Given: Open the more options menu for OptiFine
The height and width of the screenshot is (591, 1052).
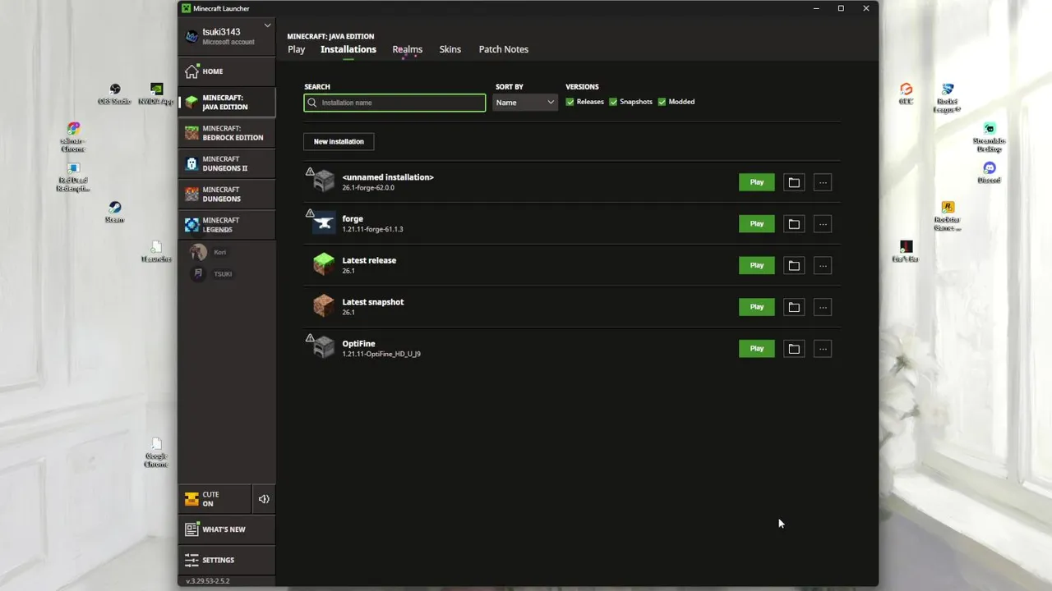Looking at the screenshot, I should point(823,349).
